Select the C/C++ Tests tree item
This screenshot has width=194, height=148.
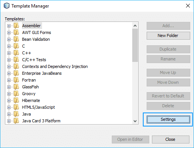(x=34, y=60)
